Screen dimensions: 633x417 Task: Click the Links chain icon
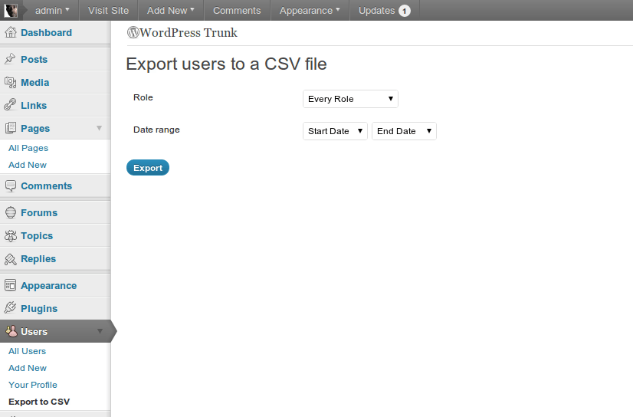coord(11,106)
